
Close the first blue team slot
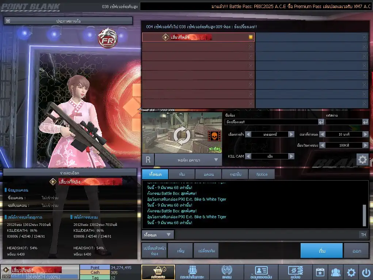point(365,37)
